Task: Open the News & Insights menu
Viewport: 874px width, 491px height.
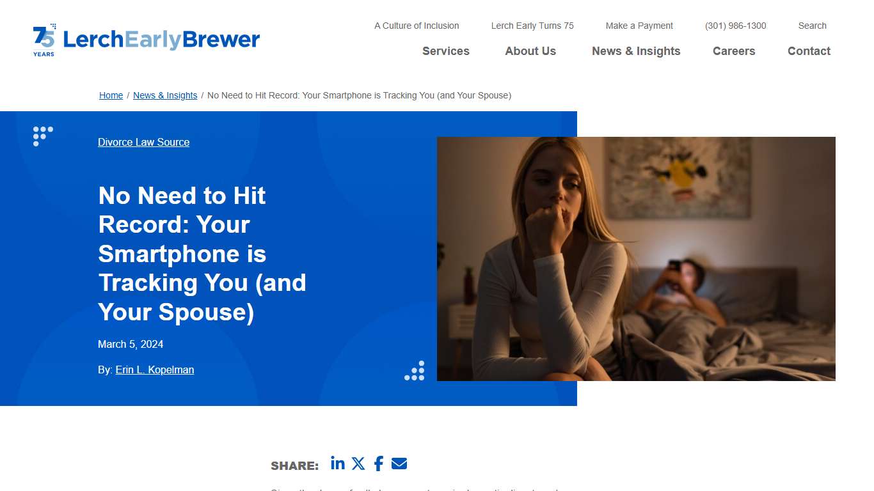Action: [636, 51]
